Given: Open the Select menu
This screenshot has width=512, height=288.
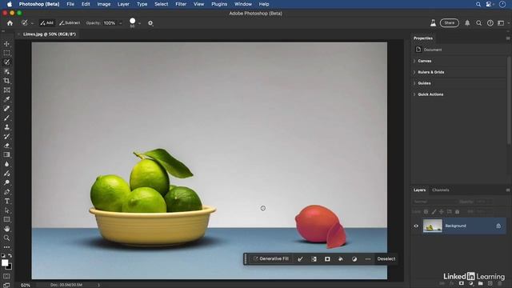Looking at the screenshot, I should (x=162, y=4).
